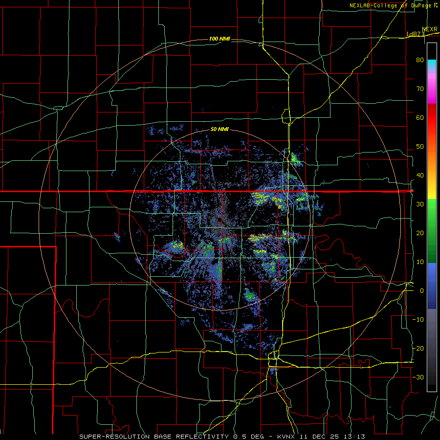
Task: Select the 40 value on the dBZ scale
Action: pos(420,176)
